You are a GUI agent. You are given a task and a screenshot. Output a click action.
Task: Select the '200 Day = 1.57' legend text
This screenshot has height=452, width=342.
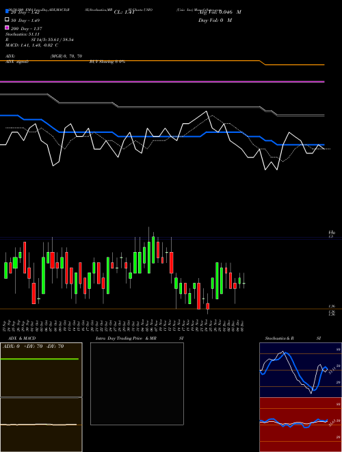click(27, 29)
